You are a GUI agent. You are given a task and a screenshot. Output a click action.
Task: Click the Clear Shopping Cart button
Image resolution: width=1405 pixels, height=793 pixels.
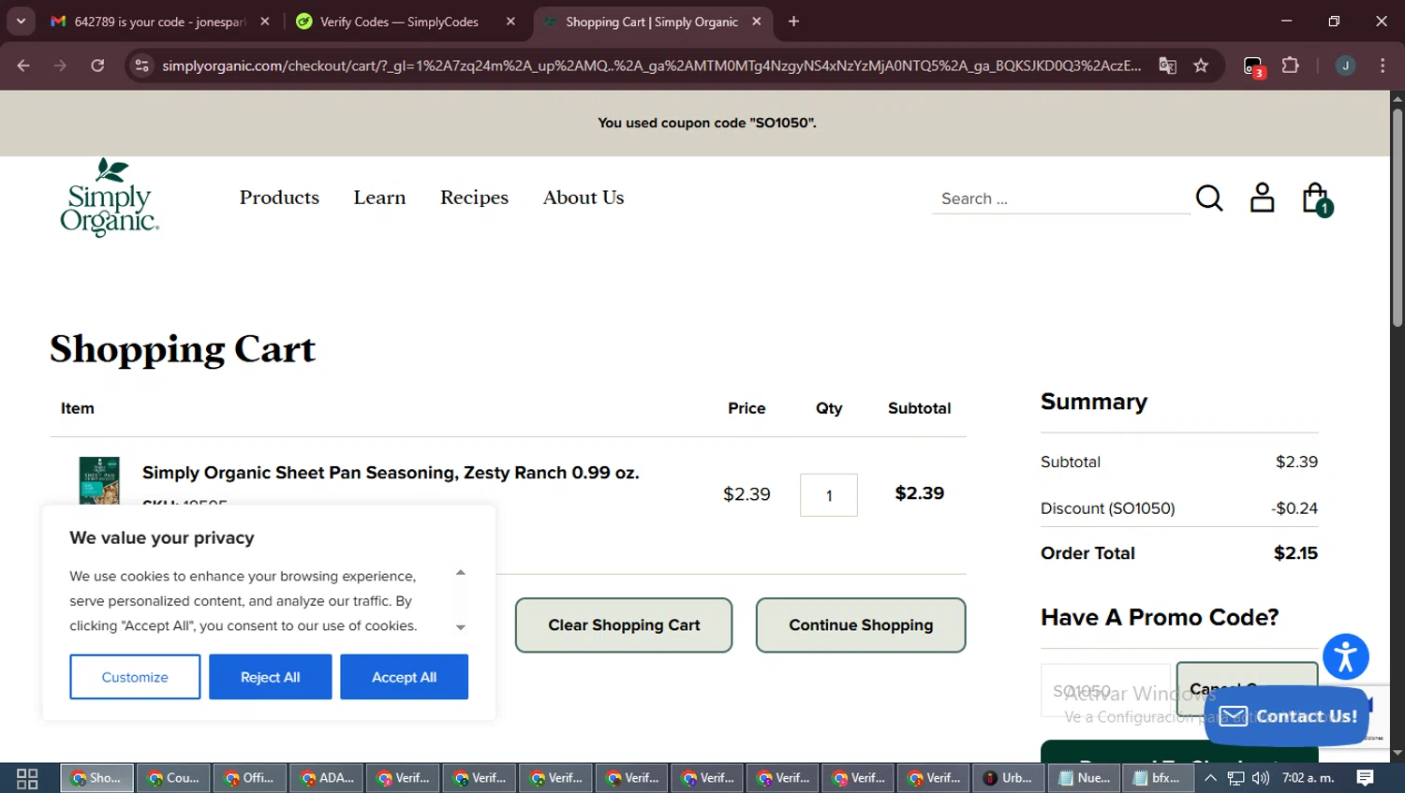tap(624, 625)
